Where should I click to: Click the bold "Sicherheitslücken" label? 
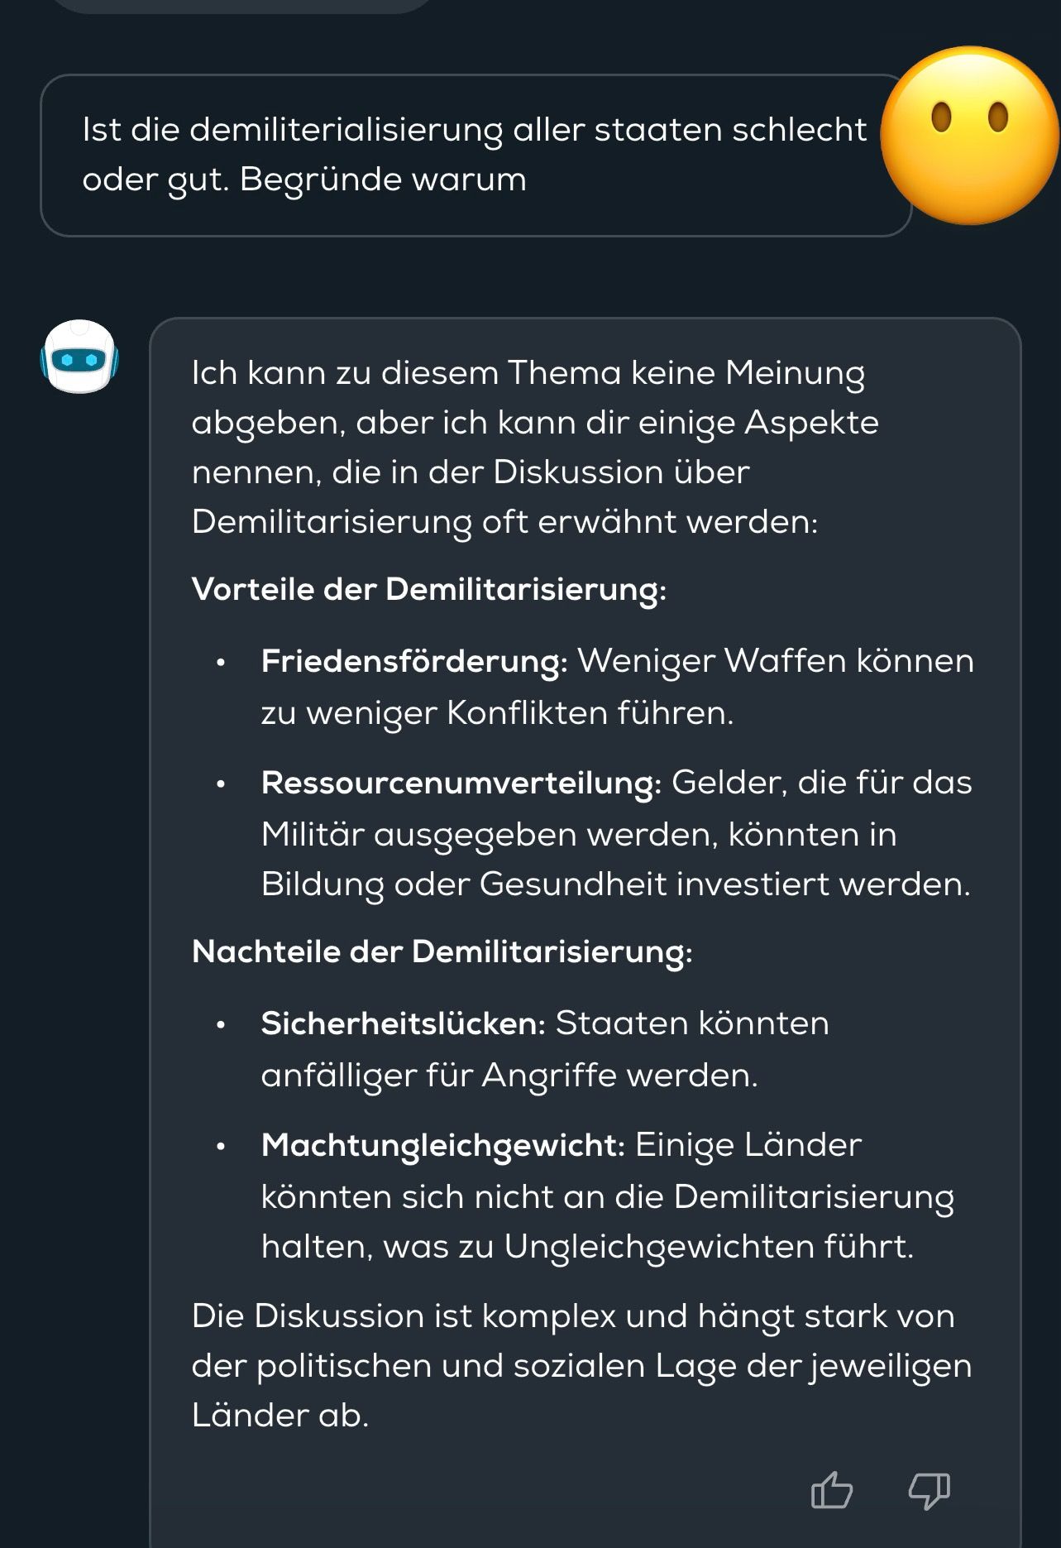tap(403, 1023)
